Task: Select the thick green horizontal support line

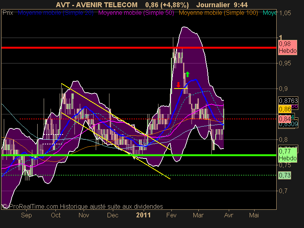Action: coord(139,155)
